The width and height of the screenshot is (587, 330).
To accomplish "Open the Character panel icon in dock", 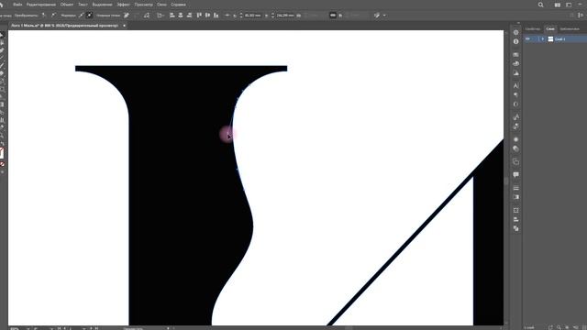I will (x=515, y=85).
